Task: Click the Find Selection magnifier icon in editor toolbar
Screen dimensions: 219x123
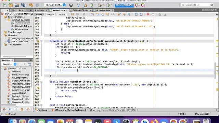Action: coord(93,14)
